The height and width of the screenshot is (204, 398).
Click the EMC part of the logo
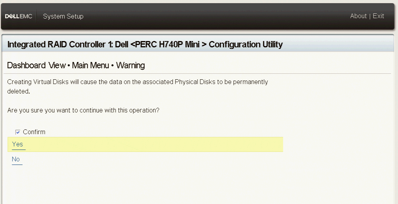click(26, 16)
